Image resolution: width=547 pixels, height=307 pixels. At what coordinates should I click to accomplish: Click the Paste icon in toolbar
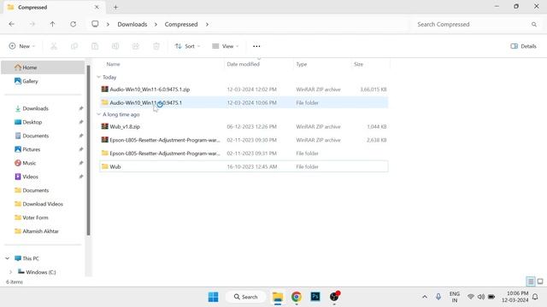point(95,46)
